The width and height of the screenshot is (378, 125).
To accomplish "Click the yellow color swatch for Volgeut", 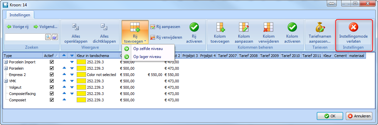I will (x=81, y=87).
